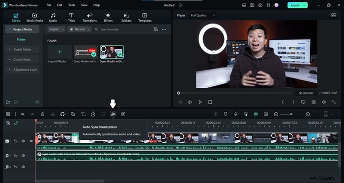Switch to the Effects tab
The height and width of the screenshot is (183, 344).
108,18
